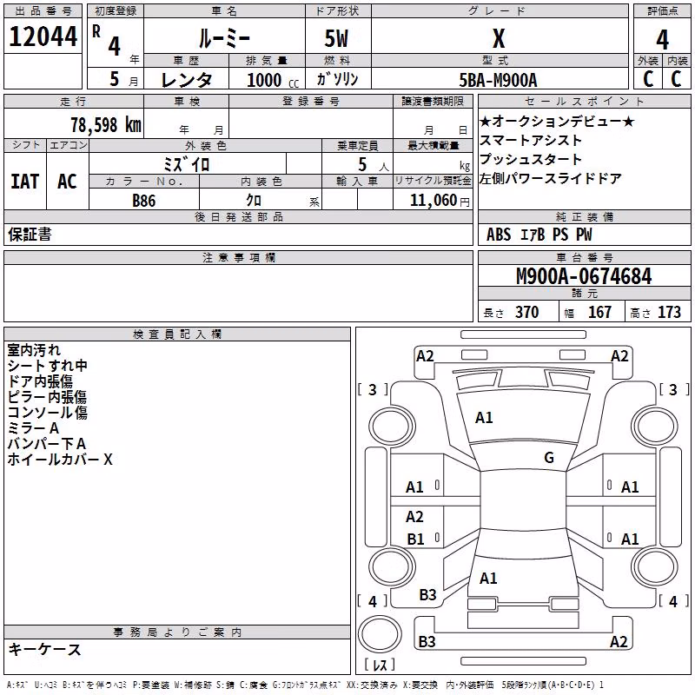Screen dimensions: 695x695
Task: Click the キーケース office notice
Action: 45,649
